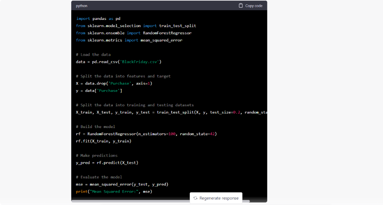The width and height of the screenshot is (383, 205).
Task: Click the '# Evaluate the model' comment
Action: [99, 177]
